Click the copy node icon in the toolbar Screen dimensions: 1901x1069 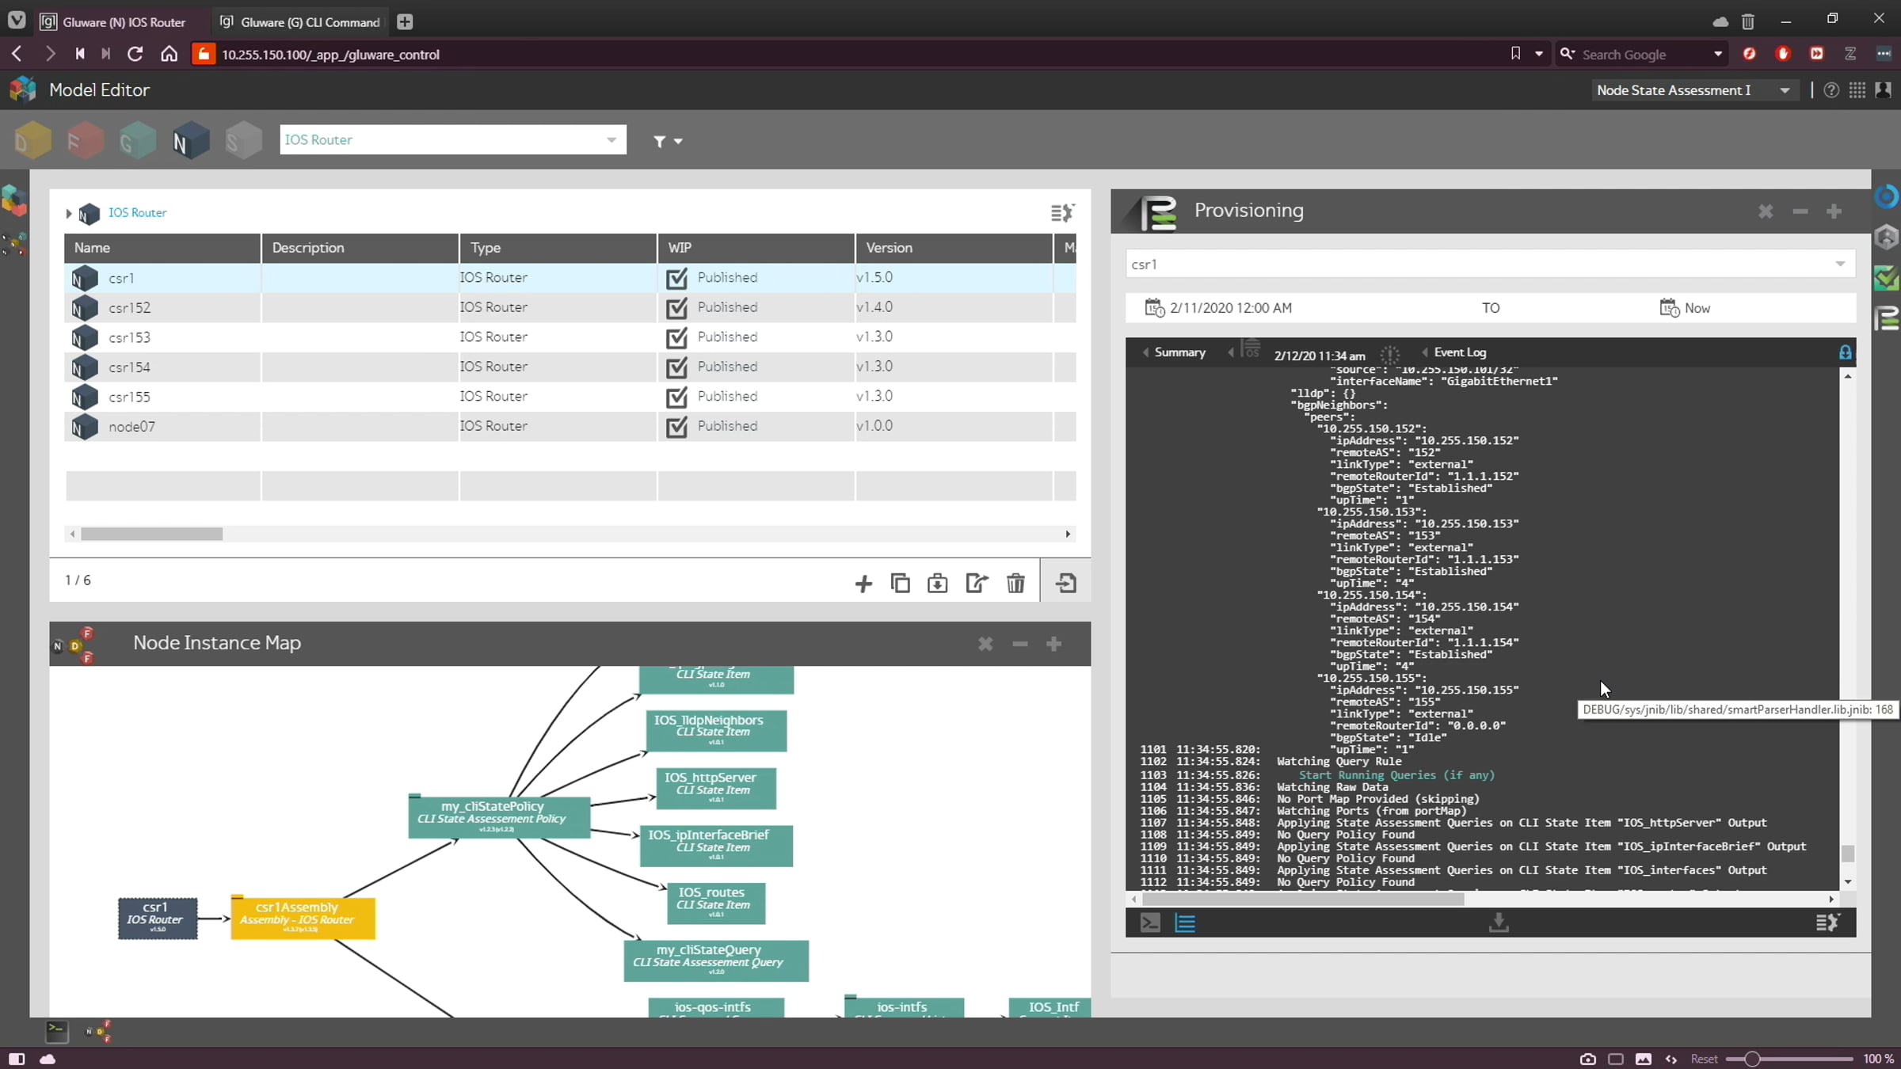900,584
